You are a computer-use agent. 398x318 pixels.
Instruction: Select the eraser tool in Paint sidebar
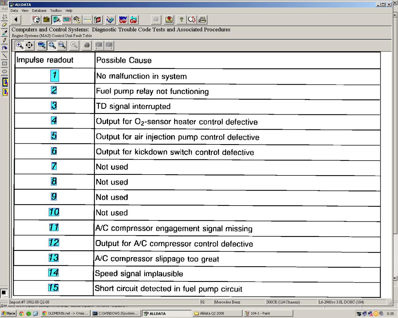click(4, 25)
